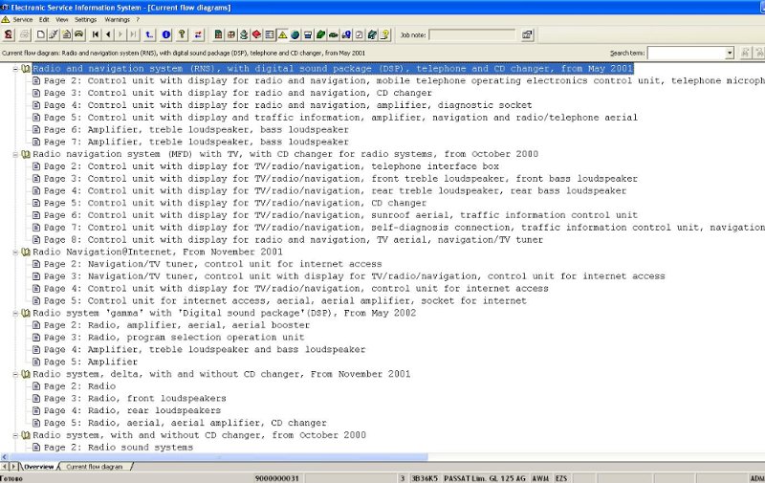Click the person figure toolbar icon
The image size is (765, 483).
coord(244,34)
